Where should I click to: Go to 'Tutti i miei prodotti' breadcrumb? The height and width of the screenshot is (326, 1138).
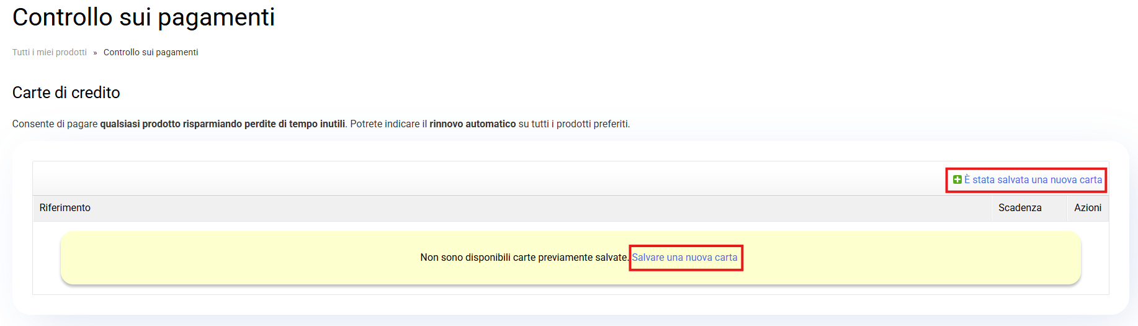click(50, 52)
